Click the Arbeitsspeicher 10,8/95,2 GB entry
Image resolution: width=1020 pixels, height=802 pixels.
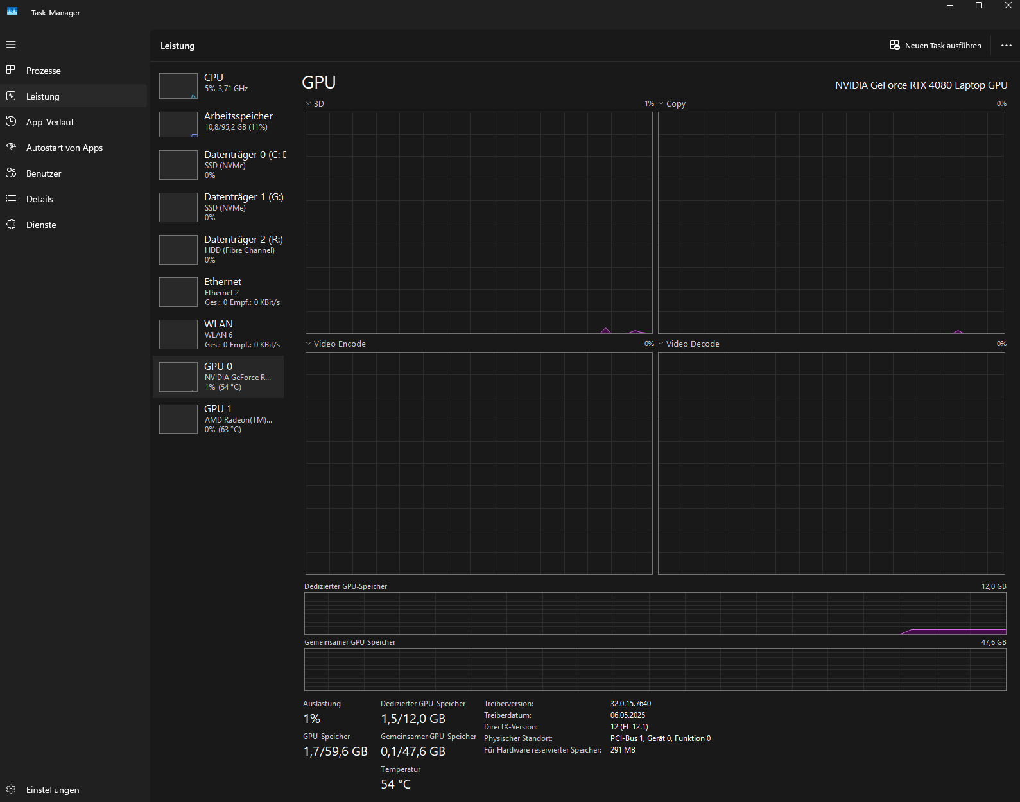[x=218, y=125]
